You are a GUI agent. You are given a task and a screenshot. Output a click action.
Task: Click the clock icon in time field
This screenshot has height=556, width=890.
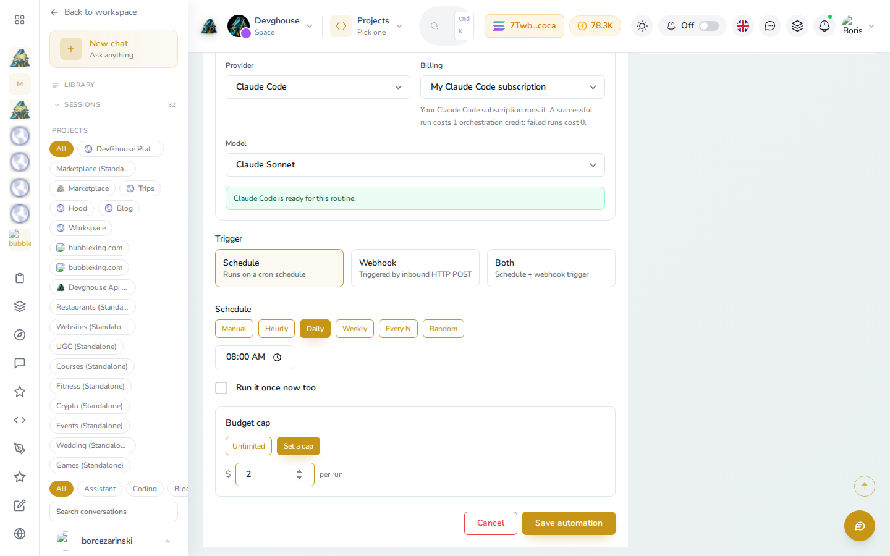(278, 357)
